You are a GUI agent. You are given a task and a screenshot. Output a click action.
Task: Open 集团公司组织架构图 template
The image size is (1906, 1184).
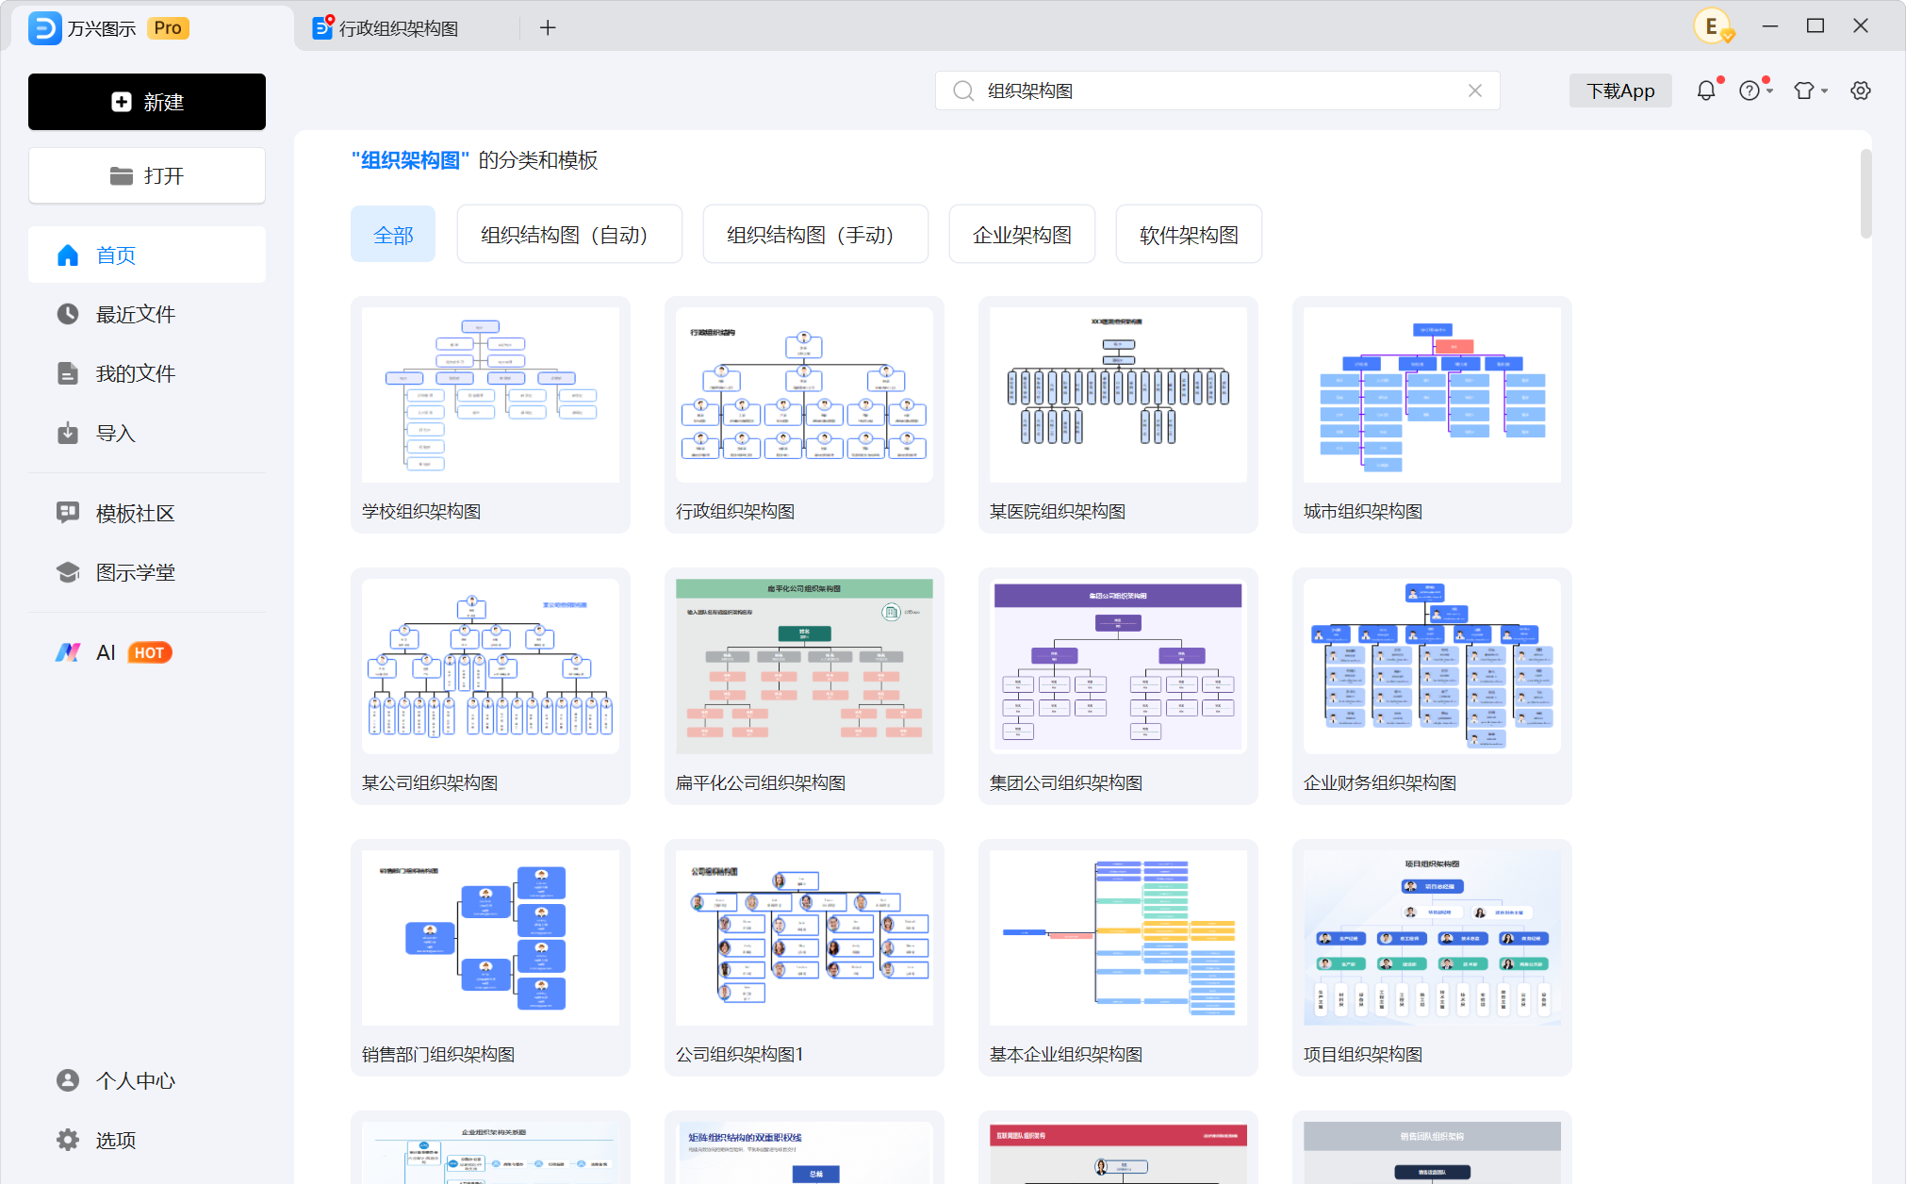pyautogui.click(x=1118, y=686)
